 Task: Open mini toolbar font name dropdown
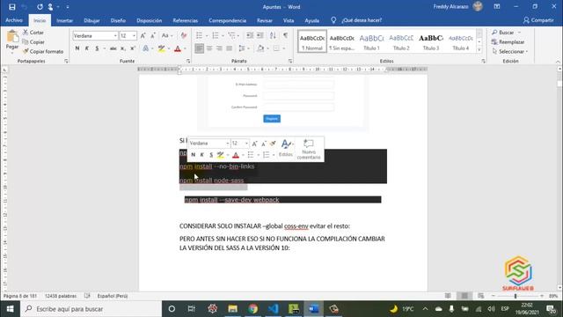[227, 144]
